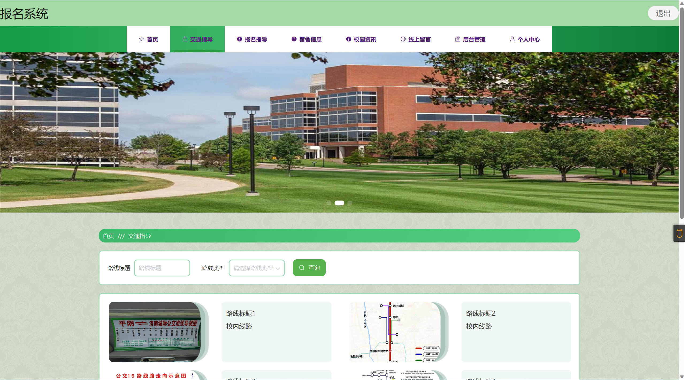Screen dimensions: 685x380
Task: Click the magnifier icon in 查询 button
Action: (302, 268)
